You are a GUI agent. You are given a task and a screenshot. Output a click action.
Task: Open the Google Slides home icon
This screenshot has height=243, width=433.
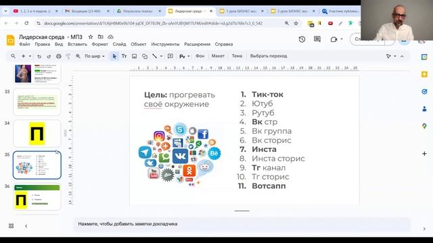(10, 40)
